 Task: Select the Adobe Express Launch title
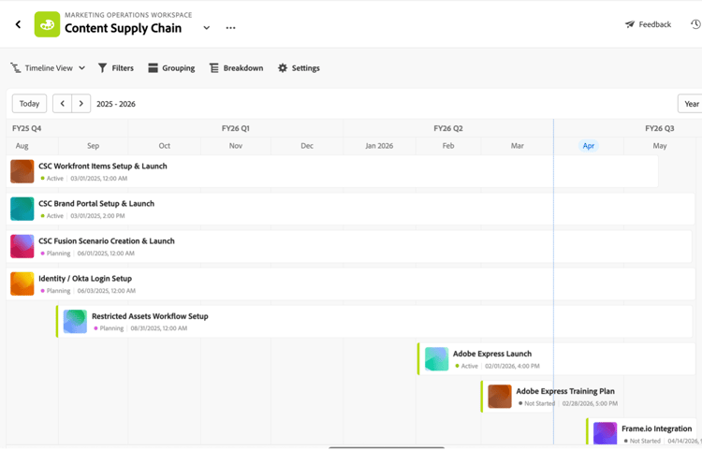point(492,354)
